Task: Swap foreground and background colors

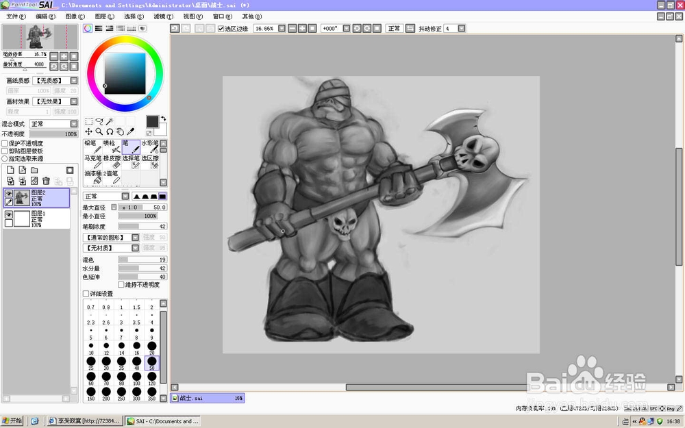Action: point(164,118)
